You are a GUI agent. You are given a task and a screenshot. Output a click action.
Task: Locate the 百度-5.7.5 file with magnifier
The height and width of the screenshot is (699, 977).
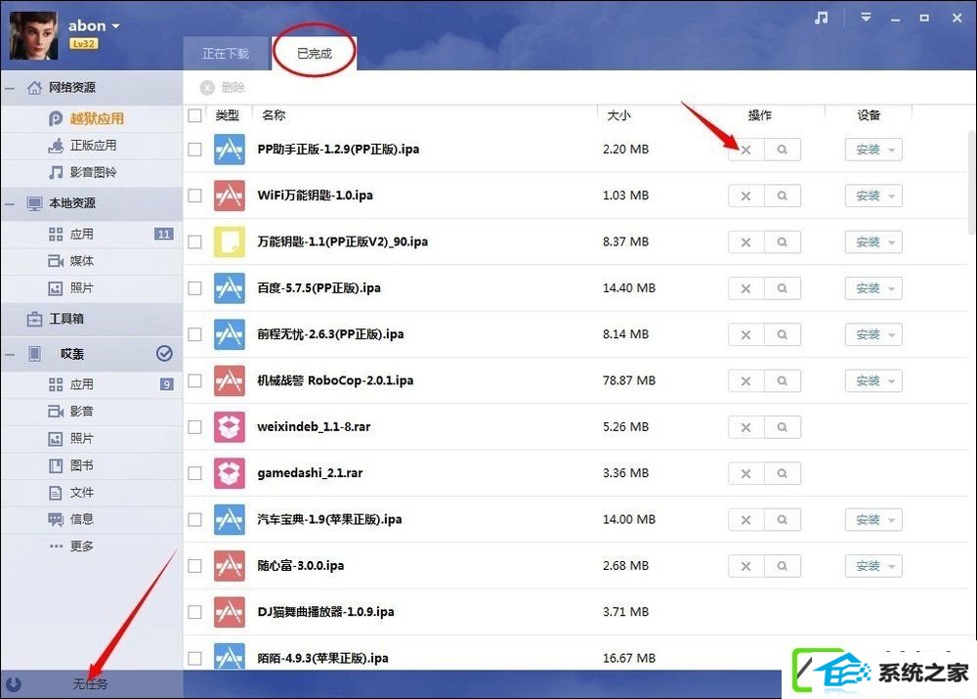pos(782,288)
